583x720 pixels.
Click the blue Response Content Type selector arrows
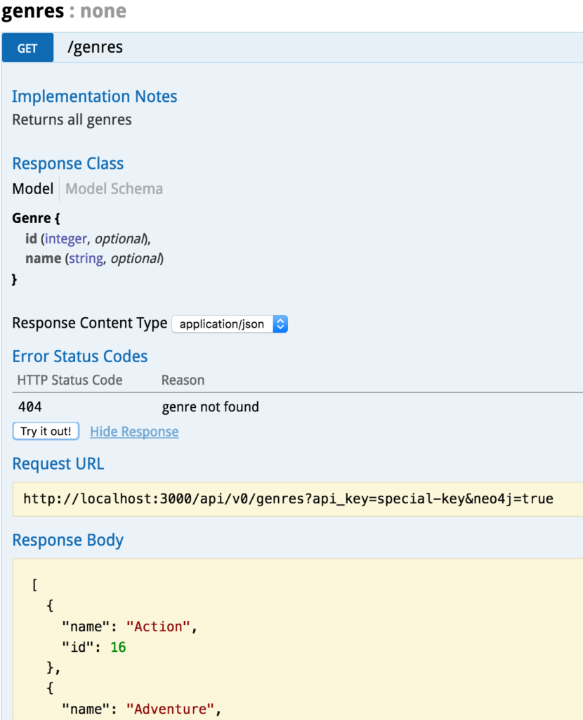(280, 324)
